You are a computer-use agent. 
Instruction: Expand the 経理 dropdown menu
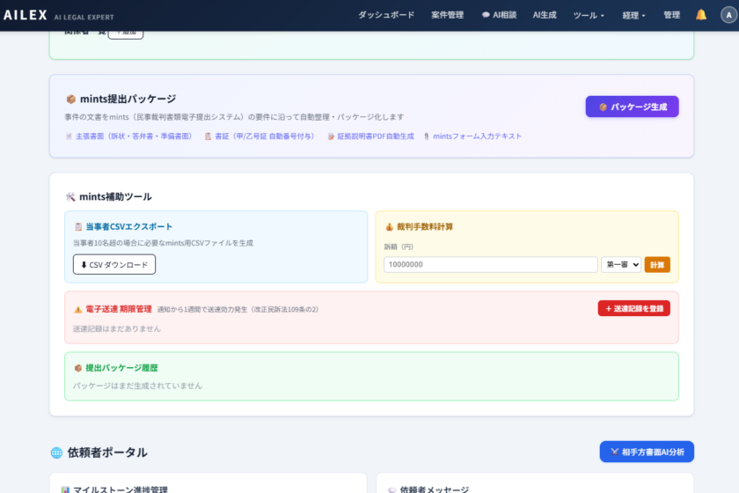tap(633, 15)
